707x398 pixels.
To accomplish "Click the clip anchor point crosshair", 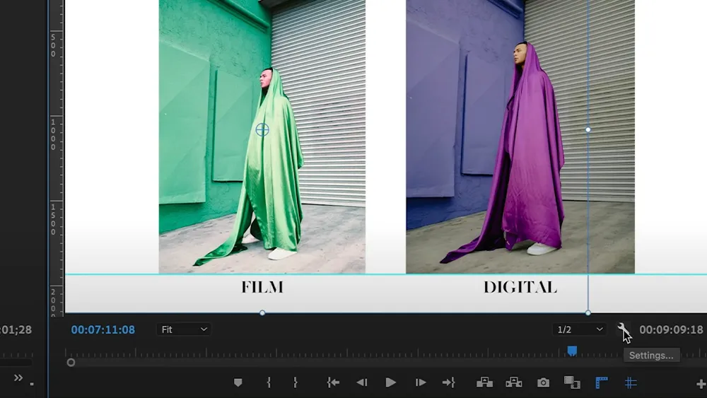I will click(262, 130).
